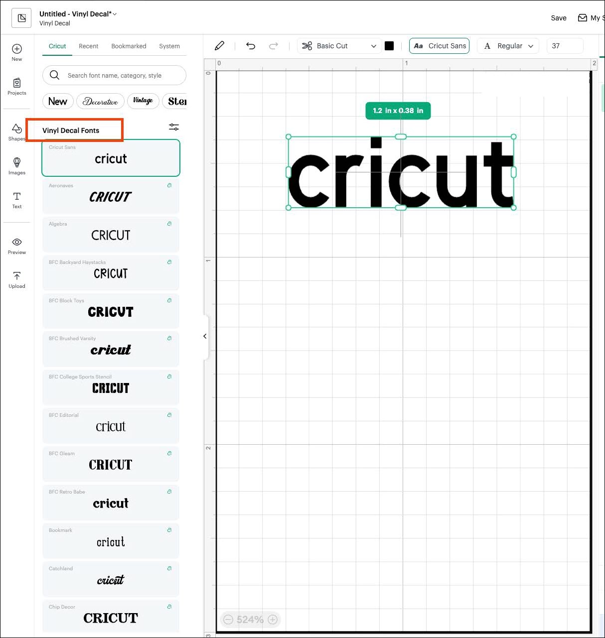Click the undo arrow
The image size is (605, 638).
point(251,46)
